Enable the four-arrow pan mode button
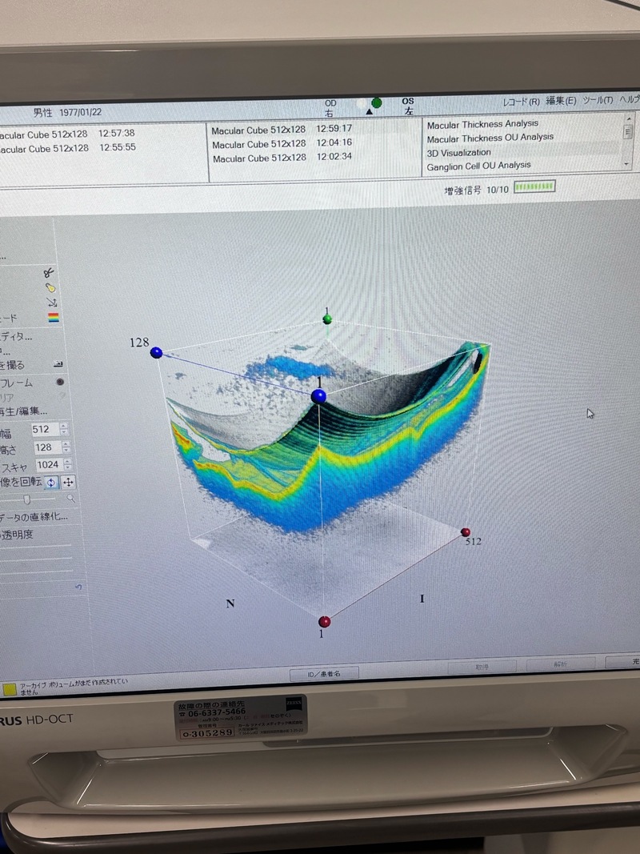Viewport: 640px width, 854px height. [68, 482]
